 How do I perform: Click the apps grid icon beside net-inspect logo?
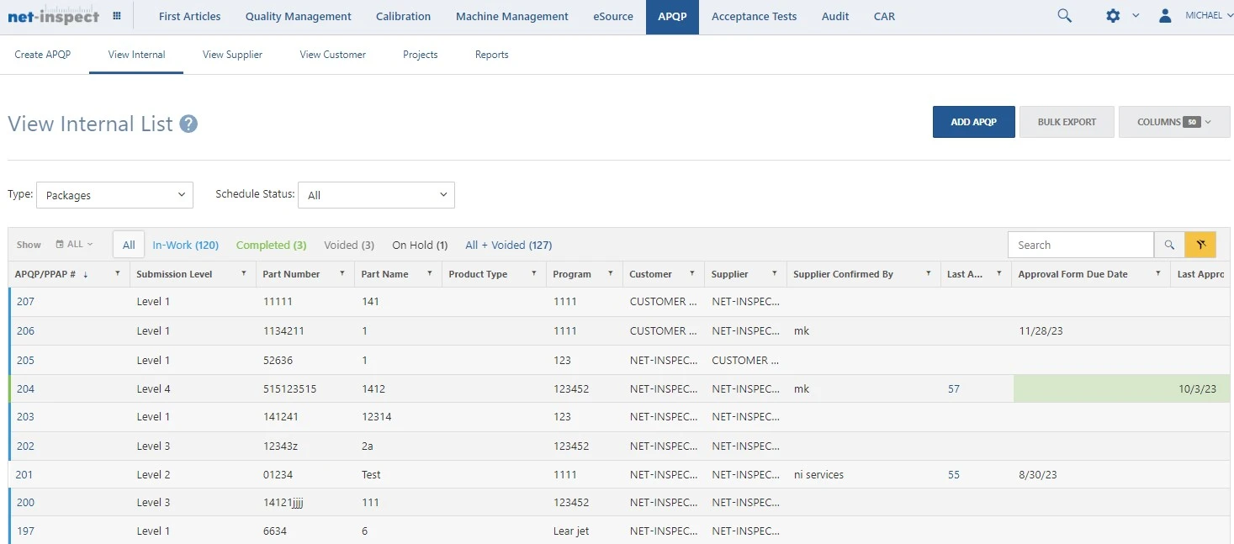pos(115,15)
